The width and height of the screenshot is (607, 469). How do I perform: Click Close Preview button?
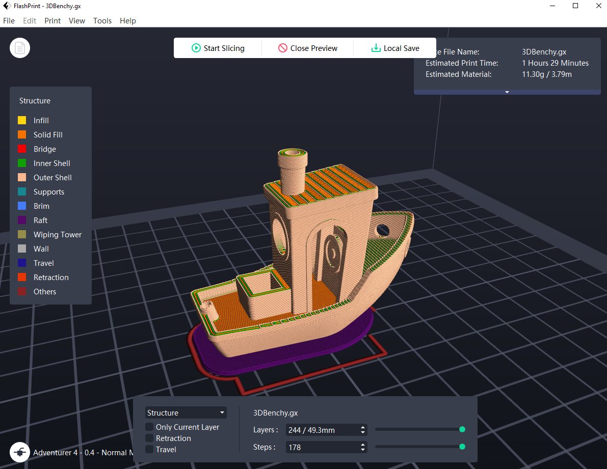tap(308, 48)
